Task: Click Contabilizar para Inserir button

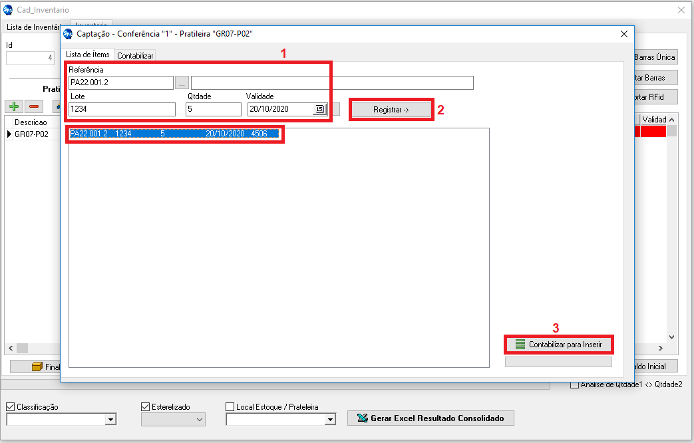Action: click(558, 345)
